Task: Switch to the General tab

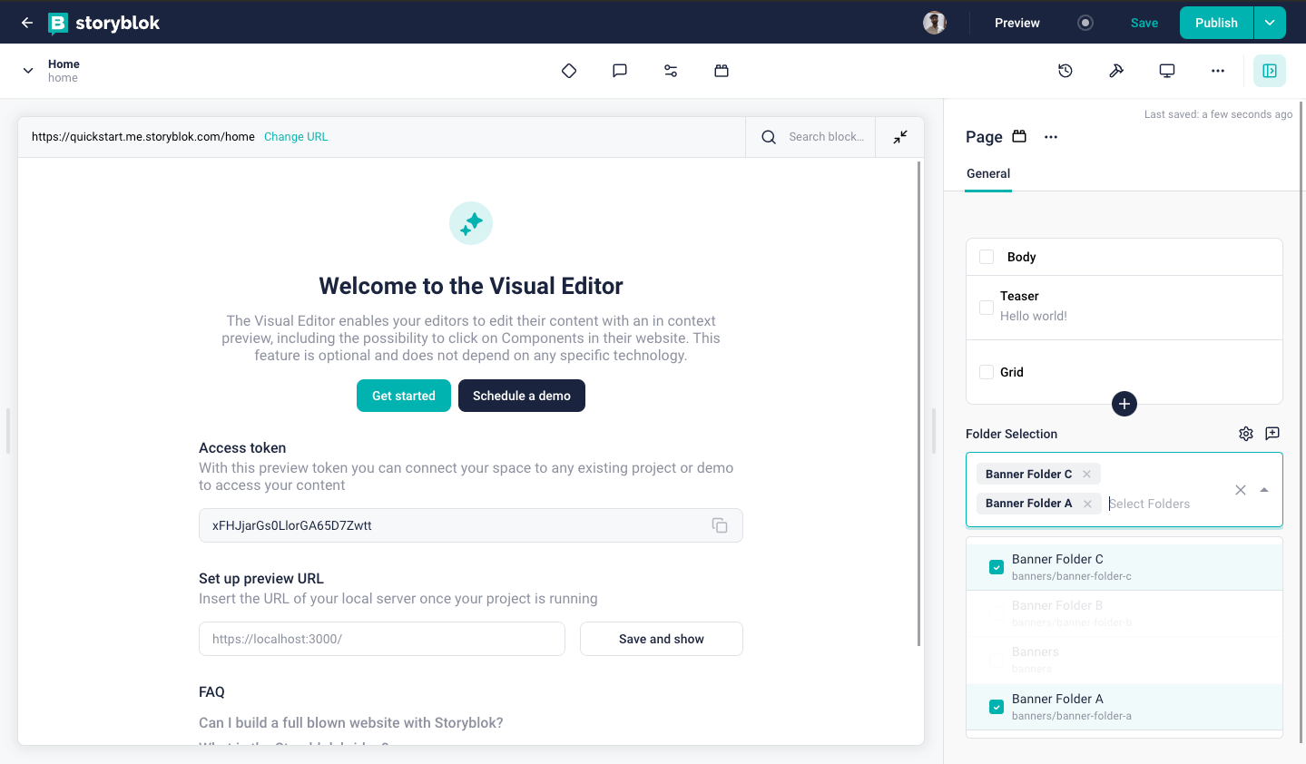Action: point(988,173)
